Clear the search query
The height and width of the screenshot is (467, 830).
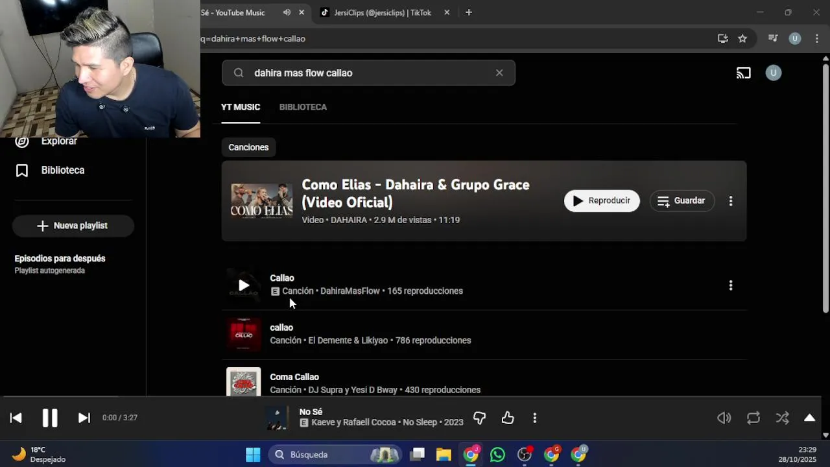499,73
